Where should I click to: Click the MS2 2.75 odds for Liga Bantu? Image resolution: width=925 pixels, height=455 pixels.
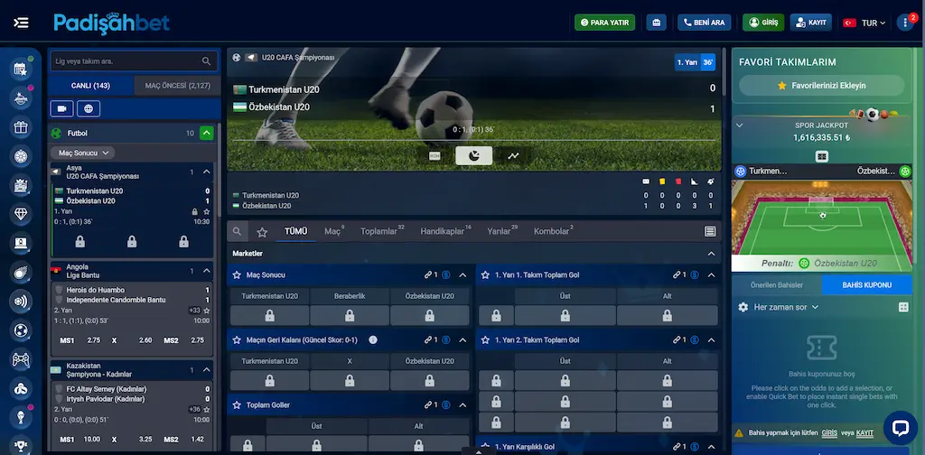[183, 340]
